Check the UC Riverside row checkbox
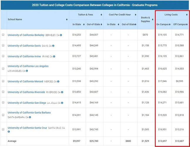Image resolution: width=190 pixels, height=147 pixels. [x=3, y=92]
